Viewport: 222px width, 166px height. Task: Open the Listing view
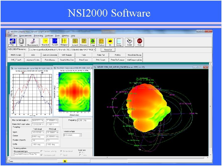click(x=119, y=42)
